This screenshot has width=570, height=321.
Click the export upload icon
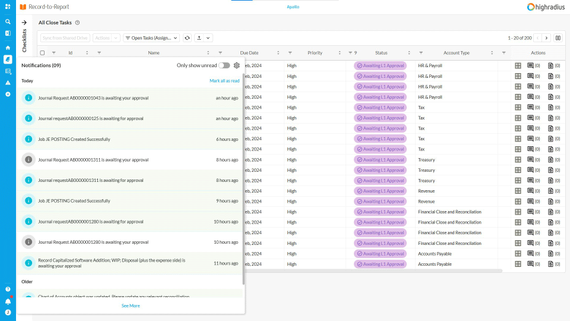[199, 38]
